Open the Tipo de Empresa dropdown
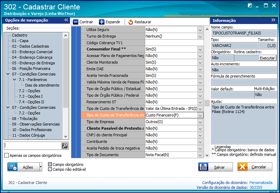This screenshot has width=280, height=193. point(200,122)
